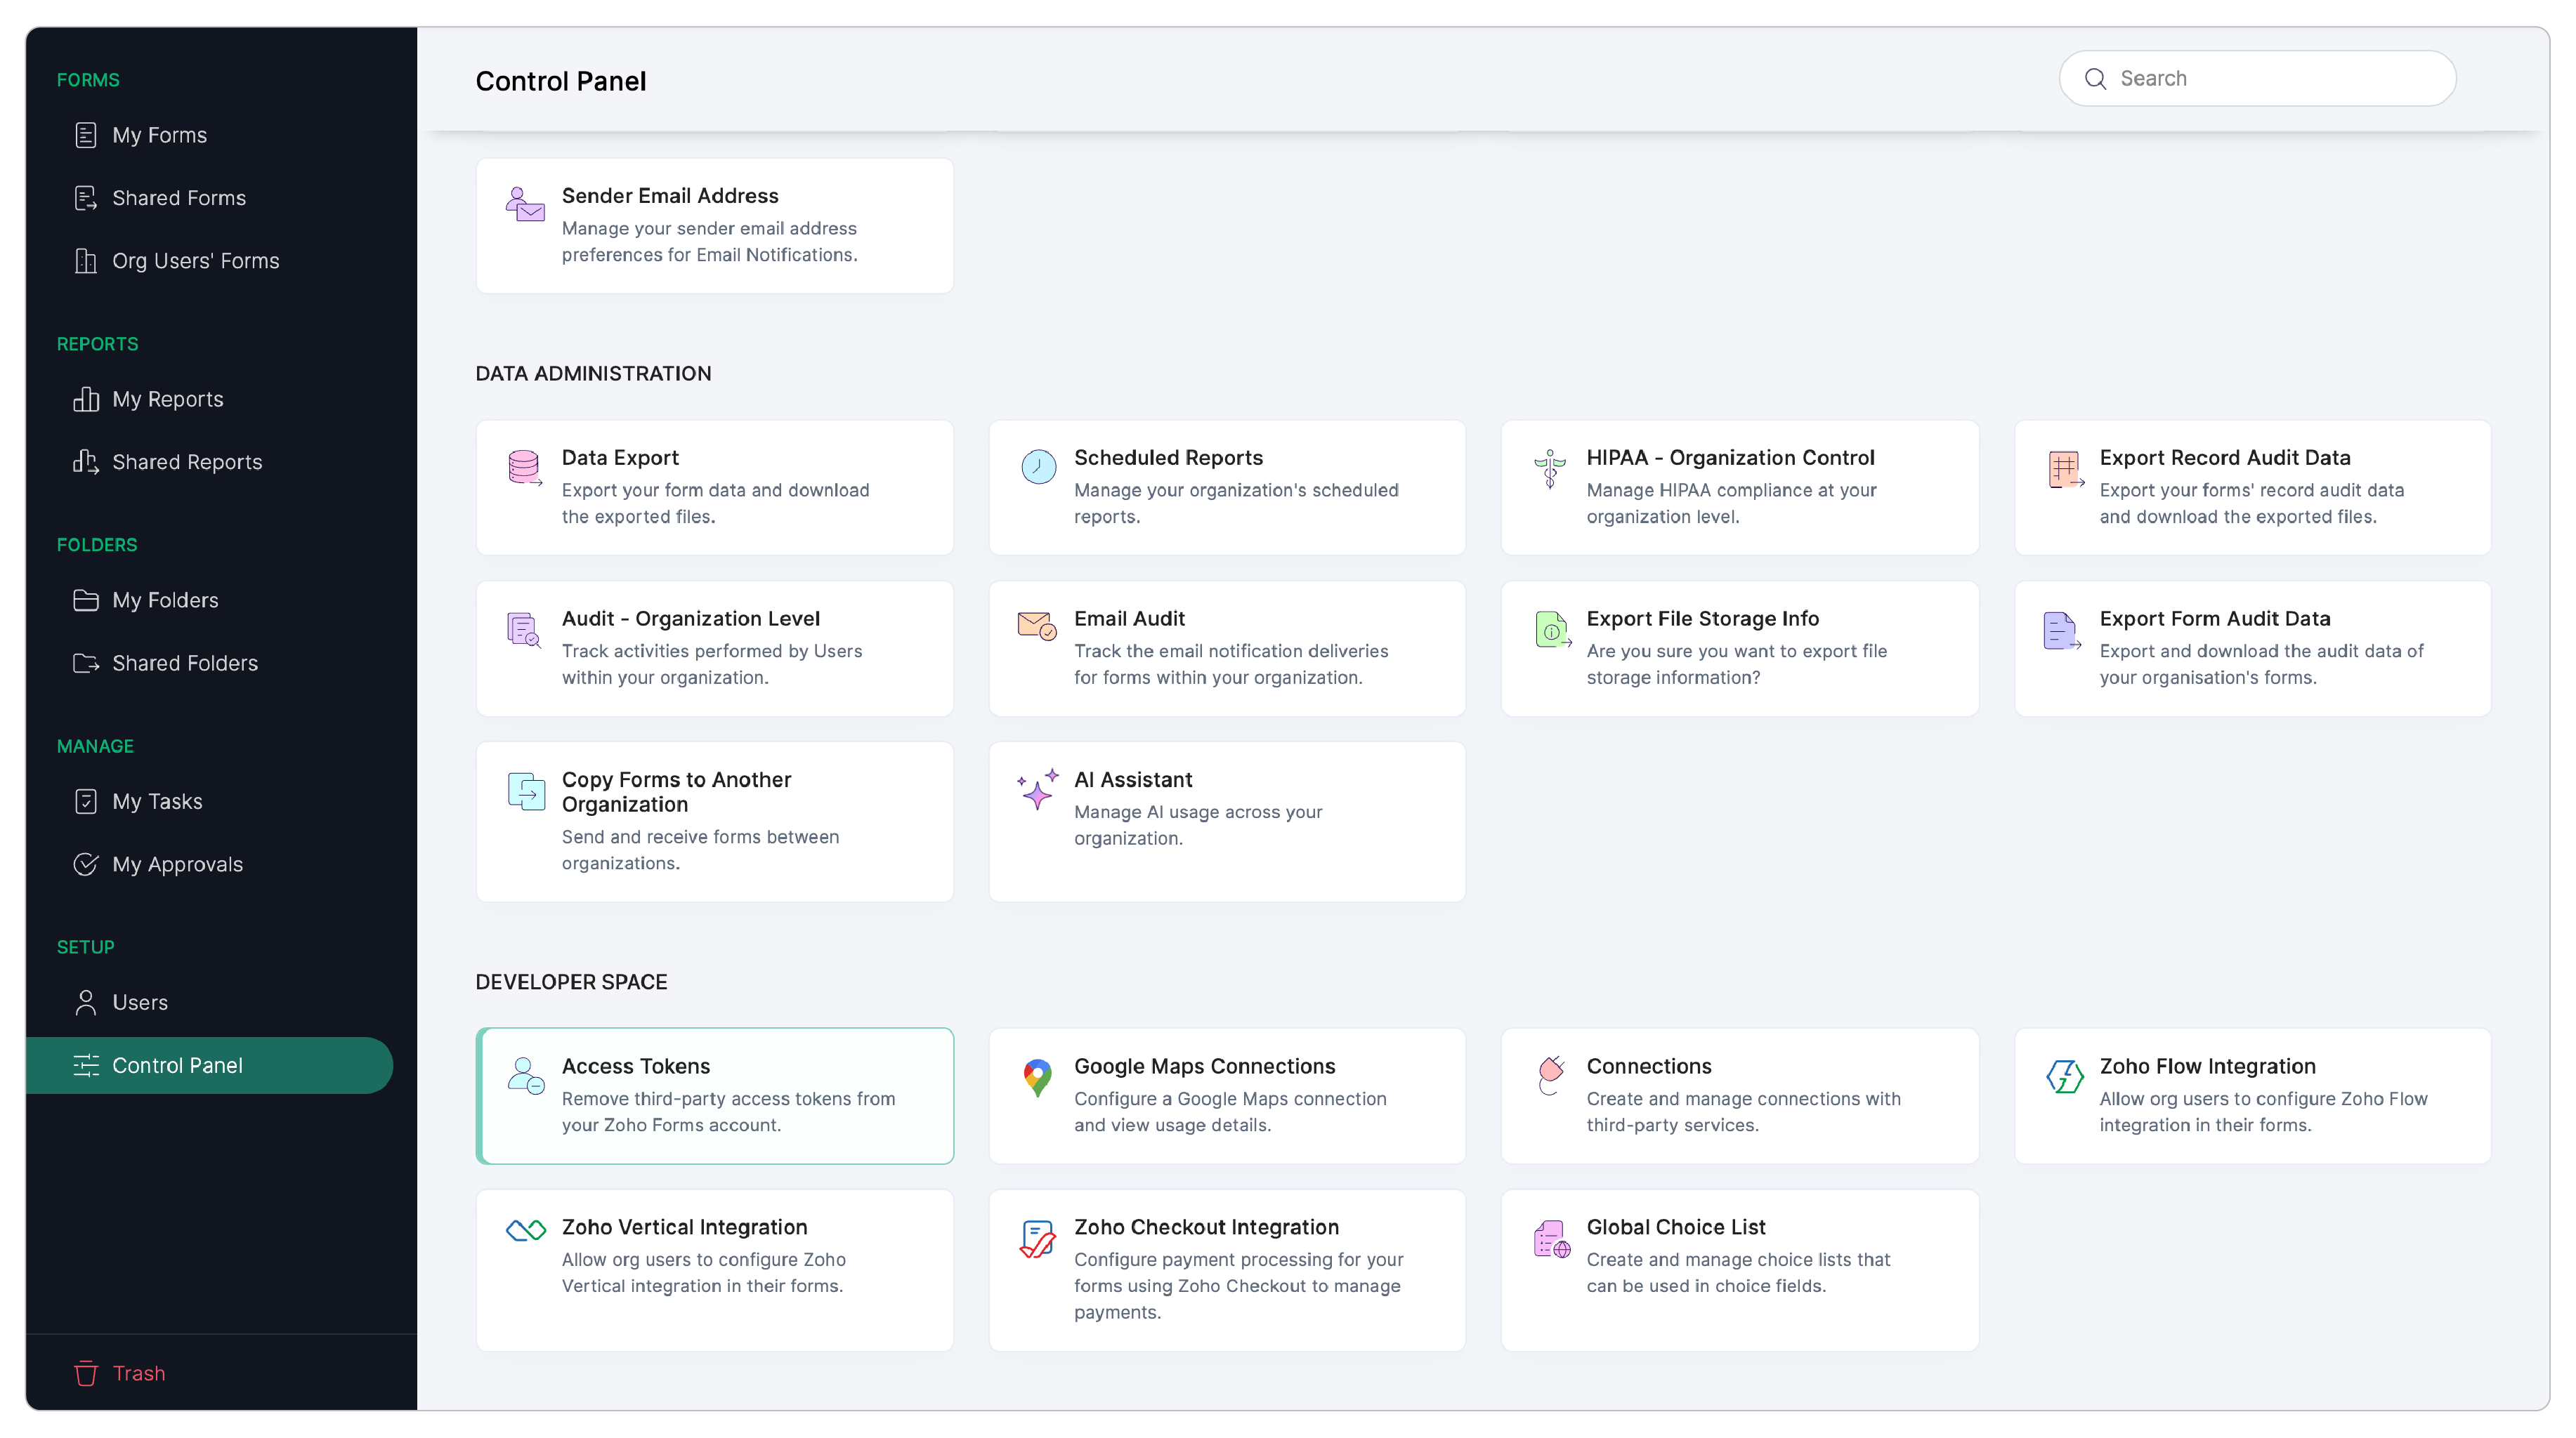Open Copy Forms to Another Organization
This screenshot has height=1438, width=2576.
coord(714,819)
